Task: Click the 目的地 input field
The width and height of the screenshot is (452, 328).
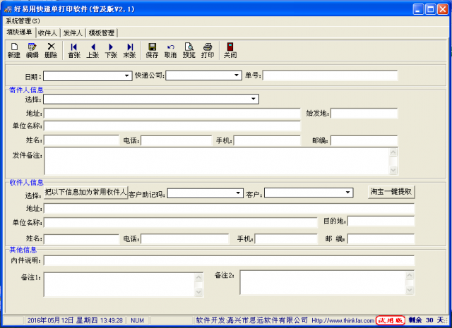Action: coord(381,221)
